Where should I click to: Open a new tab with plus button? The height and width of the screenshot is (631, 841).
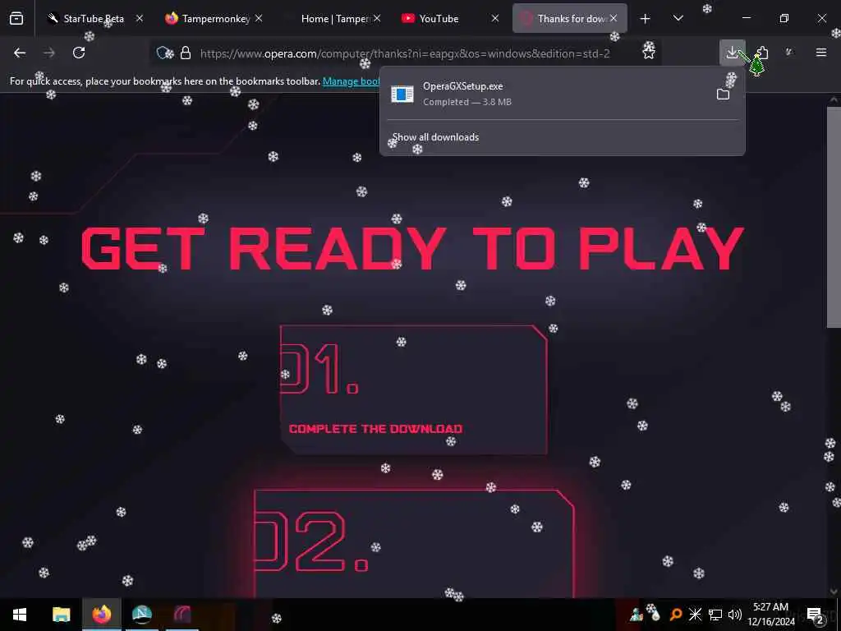tap(646, 19)
